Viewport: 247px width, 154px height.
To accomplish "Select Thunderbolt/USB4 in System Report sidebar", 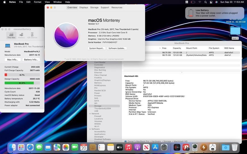I will 102,108.
